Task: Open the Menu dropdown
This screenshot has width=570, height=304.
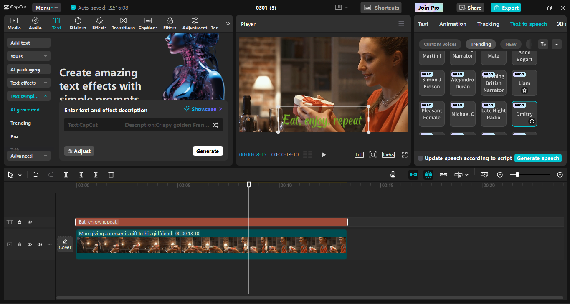Action: pyautogui.click(x=46, y=8)
